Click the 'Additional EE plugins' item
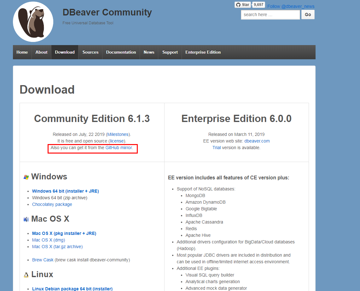This screenshot has height=291, width=360. (198, 269)
